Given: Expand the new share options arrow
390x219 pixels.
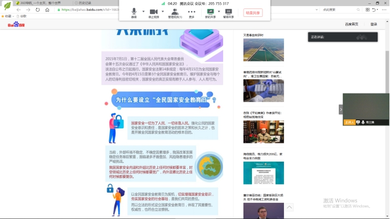Looking at the screenshot, I should point(219,11).
